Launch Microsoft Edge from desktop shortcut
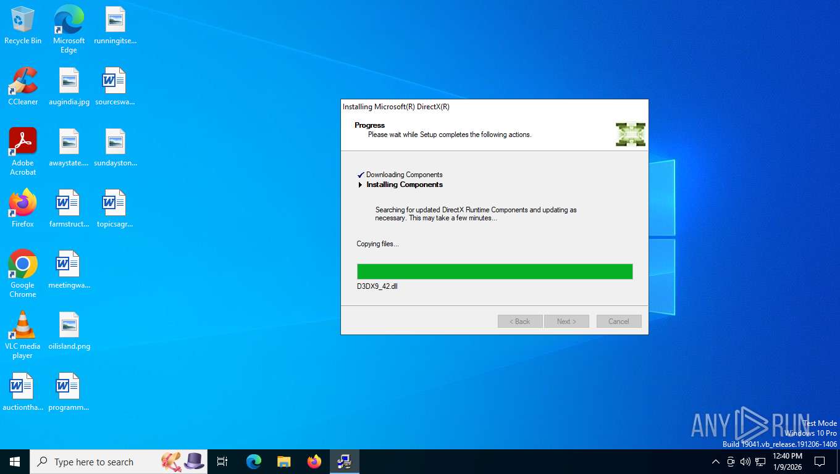 69,29
